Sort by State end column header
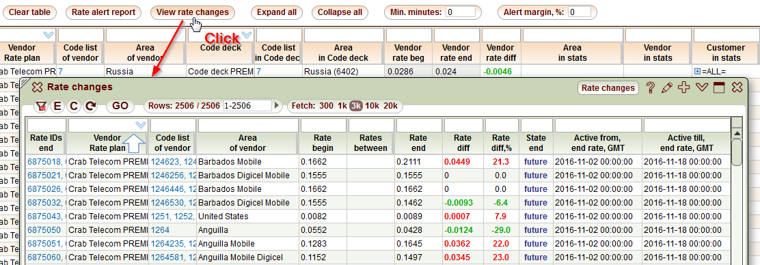Image resolution: width=760 pixels, height=265 pixels. 536,143
